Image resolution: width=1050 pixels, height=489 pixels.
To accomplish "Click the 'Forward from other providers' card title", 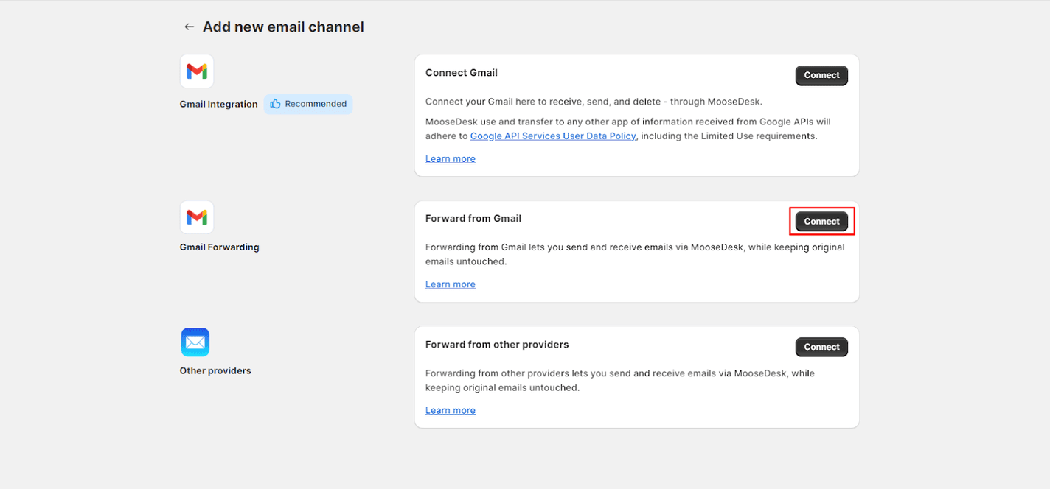I will [x=497, y=345].
